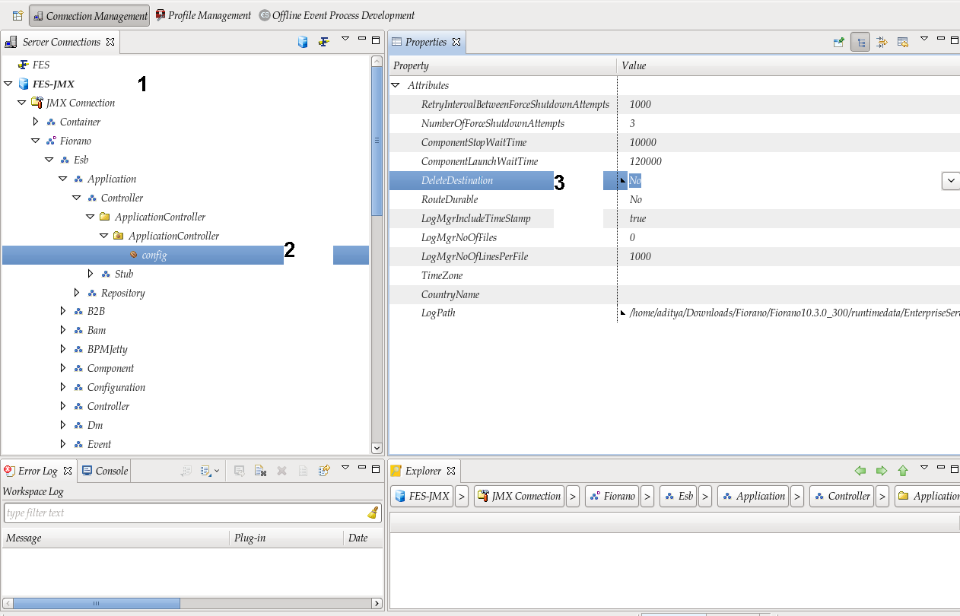Click the scroll-down arrow in Server Connections
Viewport: 960px width, 616px height.
pyautogui.click(x=377, y=449)
